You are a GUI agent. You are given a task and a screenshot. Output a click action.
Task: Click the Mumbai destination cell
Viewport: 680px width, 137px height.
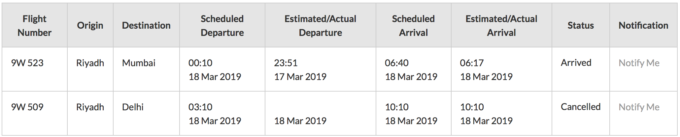146,69
